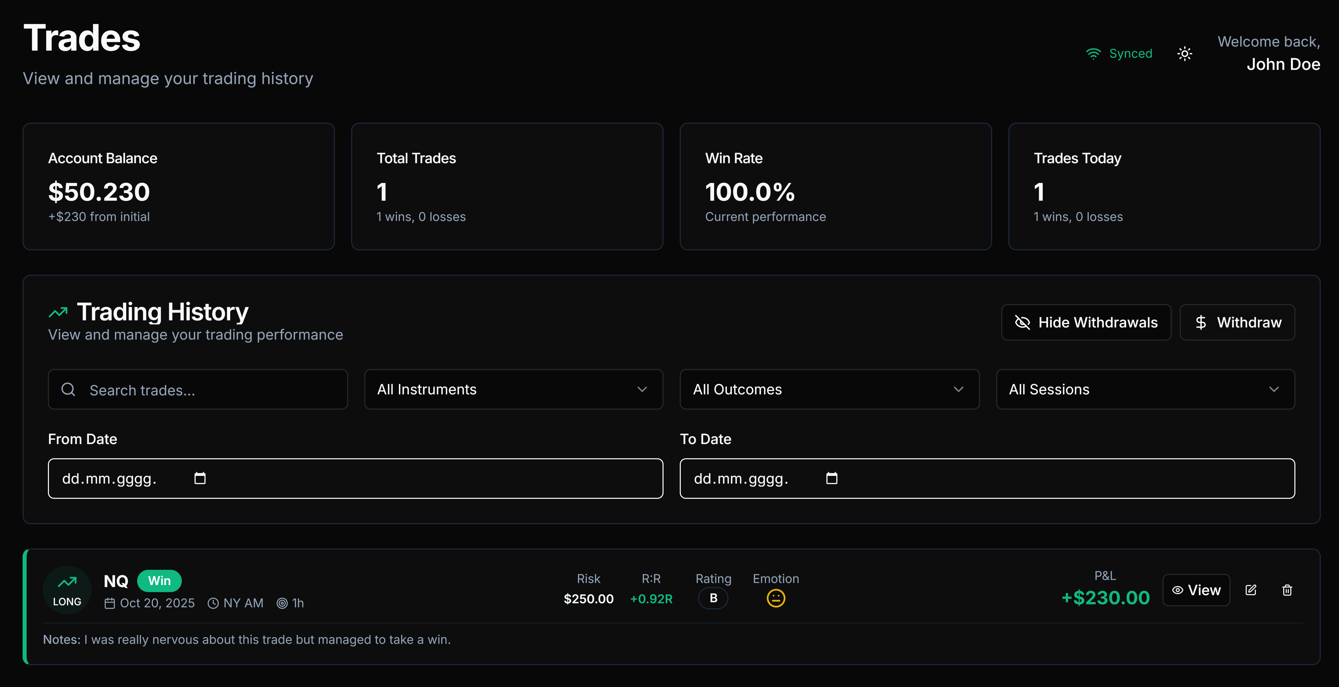Screen dimensions: 1339x687
Task: Click the search magnifier icon
Action: tap(68, 389)
